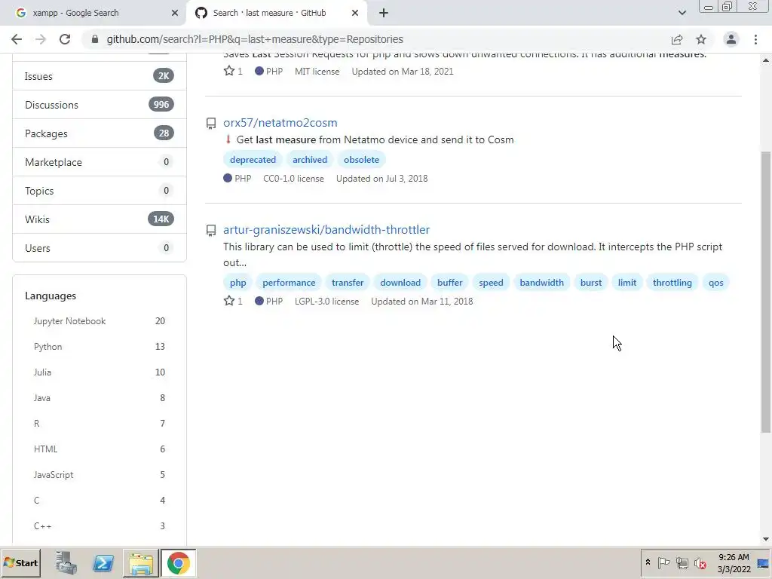Filter results by Packages
This screenshot has height=579, width=772.
click(100, 133)
